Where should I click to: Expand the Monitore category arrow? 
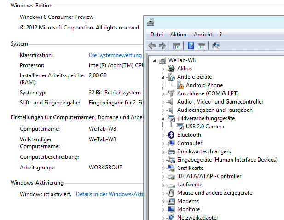tap(163, 210)
